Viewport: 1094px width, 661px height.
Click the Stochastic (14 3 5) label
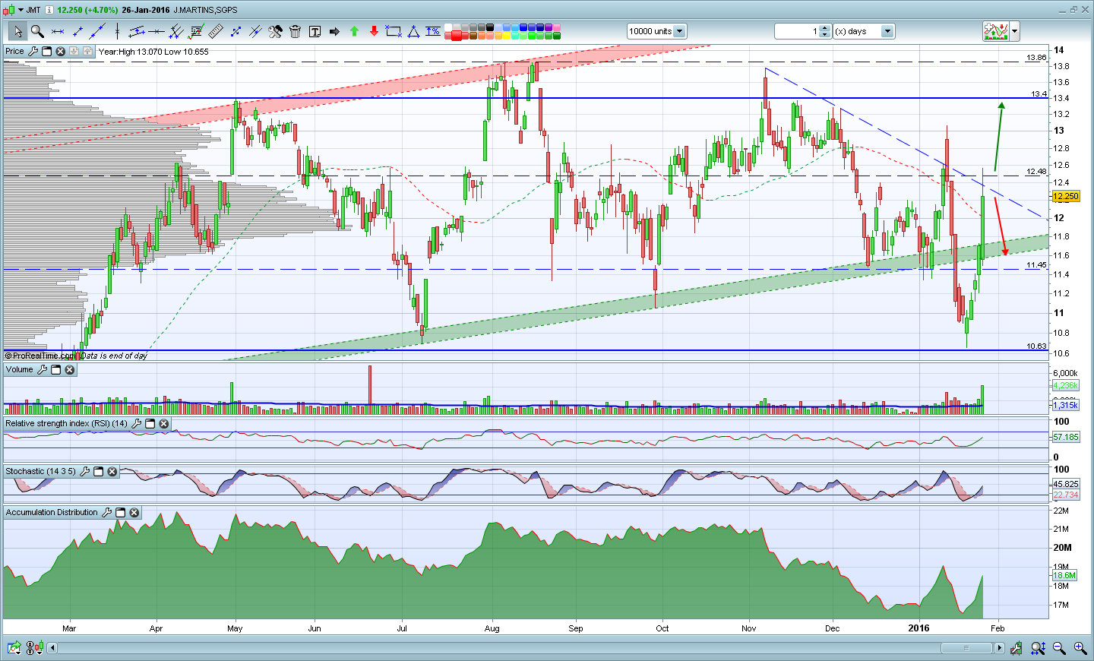pyautogui.click(x=40, y=471)
